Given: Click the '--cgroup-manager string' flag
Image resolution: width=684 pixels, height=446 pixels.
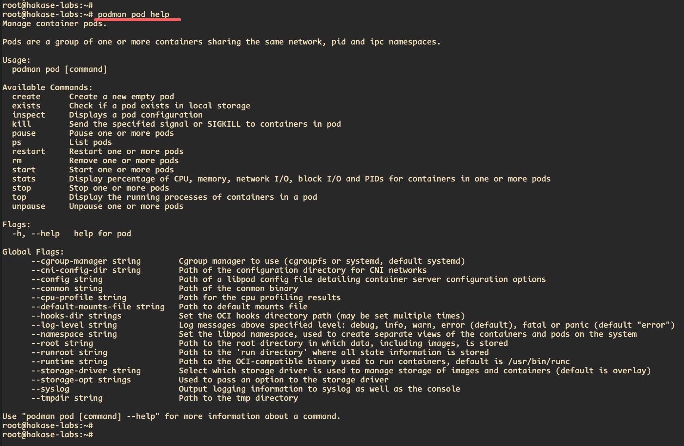Looking at the screenshot, I should tap(86, 261).
